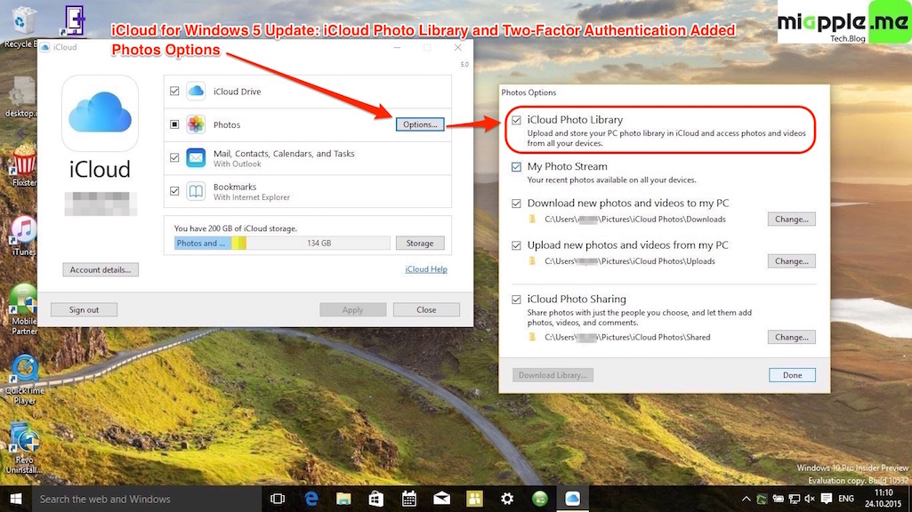Click the Photos app icon in iCloud
Viewport: 912px width, 512px height.
(x=196, y=124)
